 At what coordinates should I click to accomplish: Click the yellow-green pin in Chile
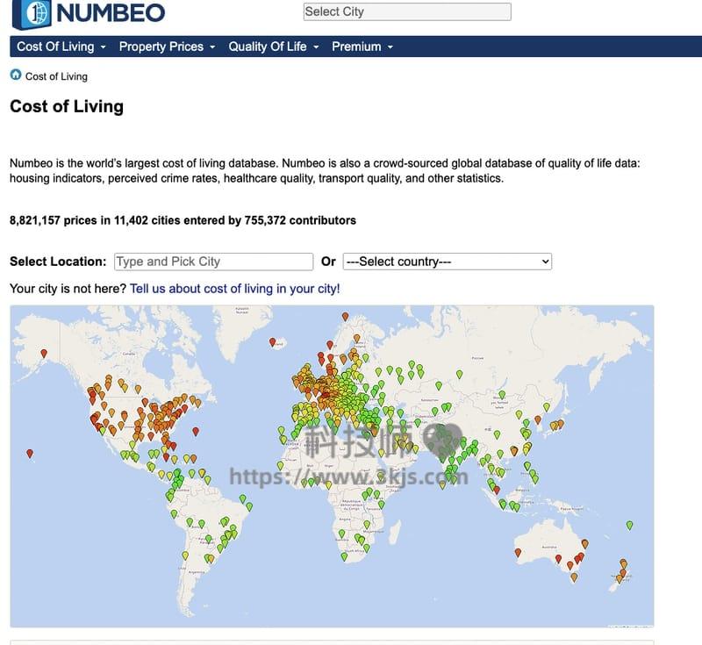point(185,555)
